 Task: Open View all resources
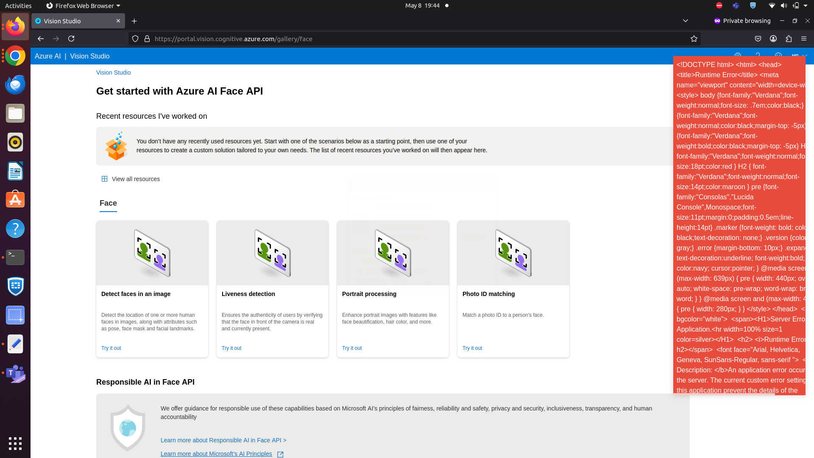point(131,179)
